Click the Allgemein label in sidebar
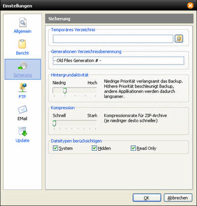 [23, 31]
